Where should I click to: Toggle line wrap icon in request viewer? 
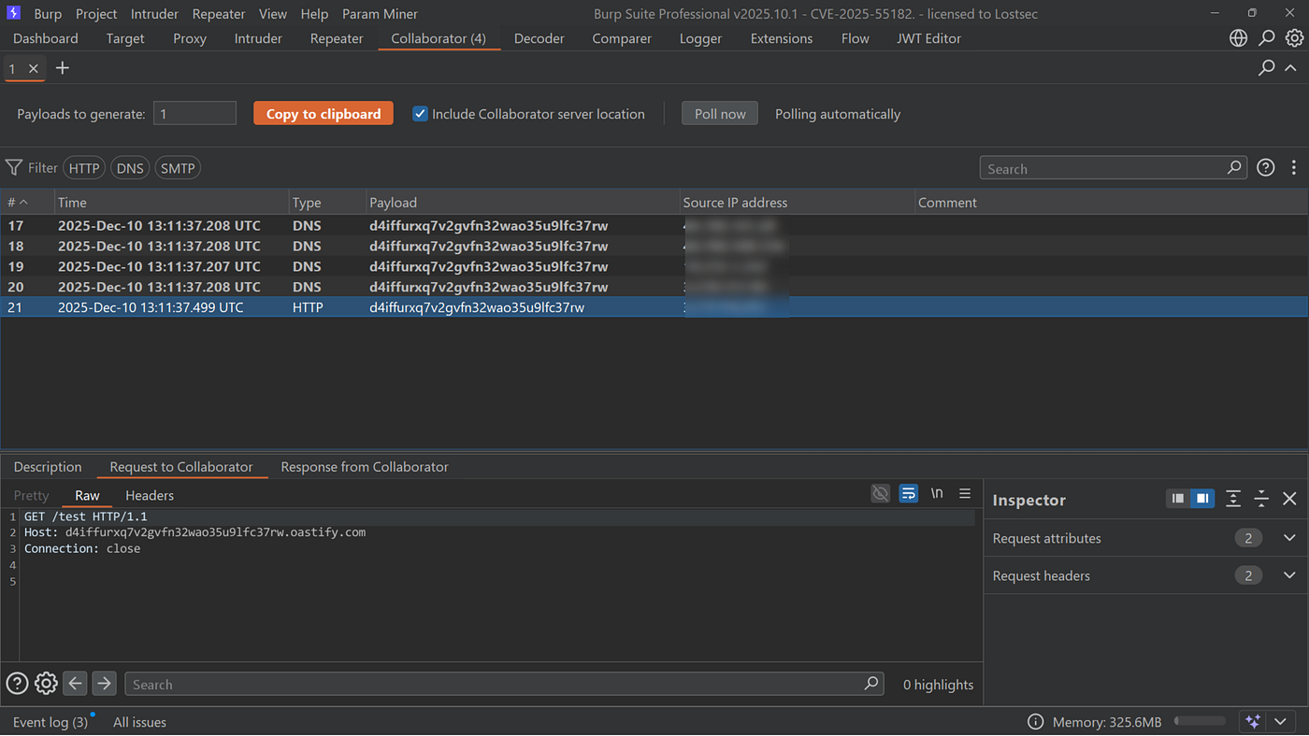908,494
